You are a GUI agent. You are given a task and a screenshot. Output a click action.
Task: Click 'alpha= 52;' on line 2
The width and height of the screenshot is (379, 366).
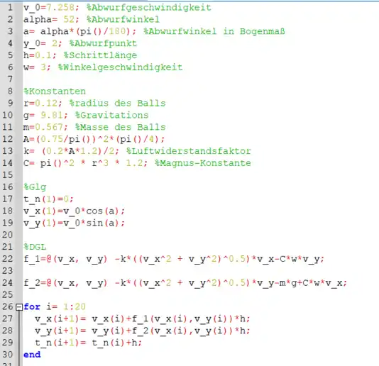(x=51, y=20)
